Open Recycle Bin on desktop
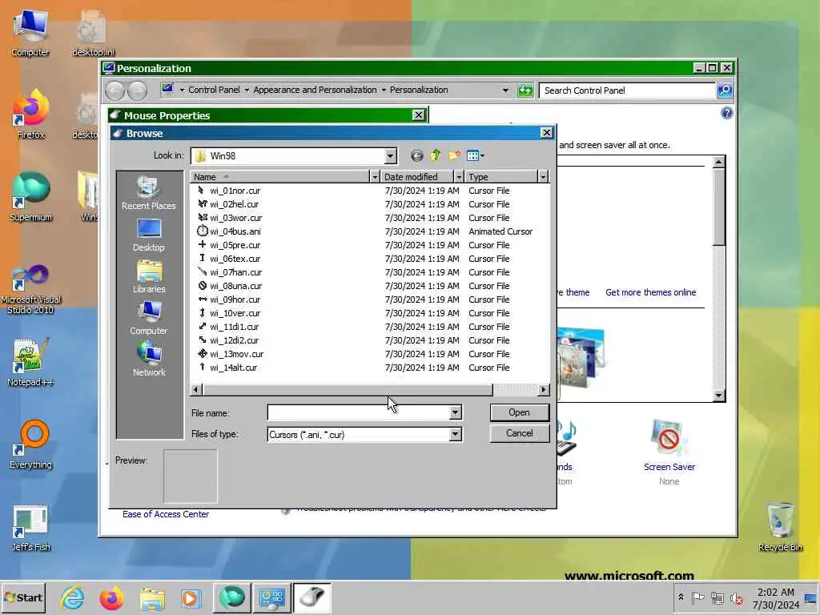820x615 pixels. (x=780, y=527)
